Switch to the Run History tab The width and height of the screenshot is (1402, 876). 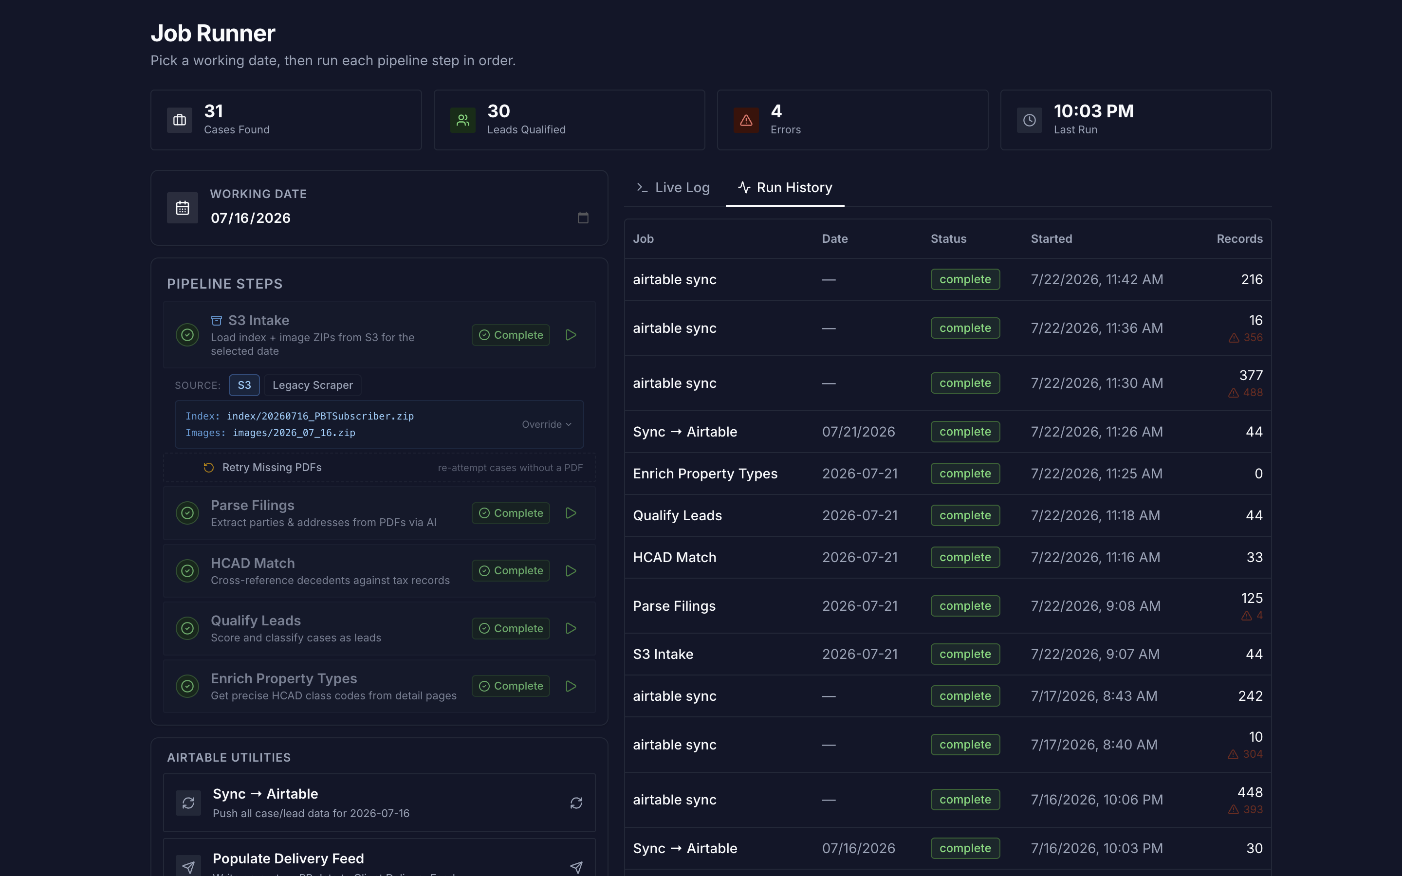(x=785, y=188)
